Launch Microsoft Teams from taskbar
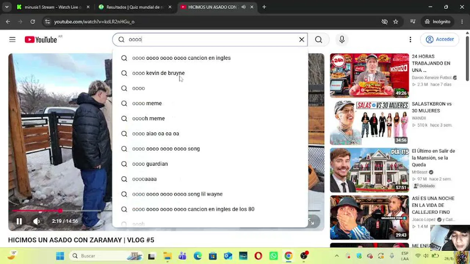The height and width of the screenshot is (264, 470). click(182, 256)
